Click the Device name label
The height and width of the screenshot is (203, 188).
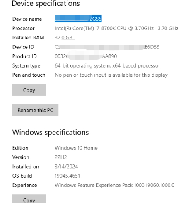click(27, 19)
